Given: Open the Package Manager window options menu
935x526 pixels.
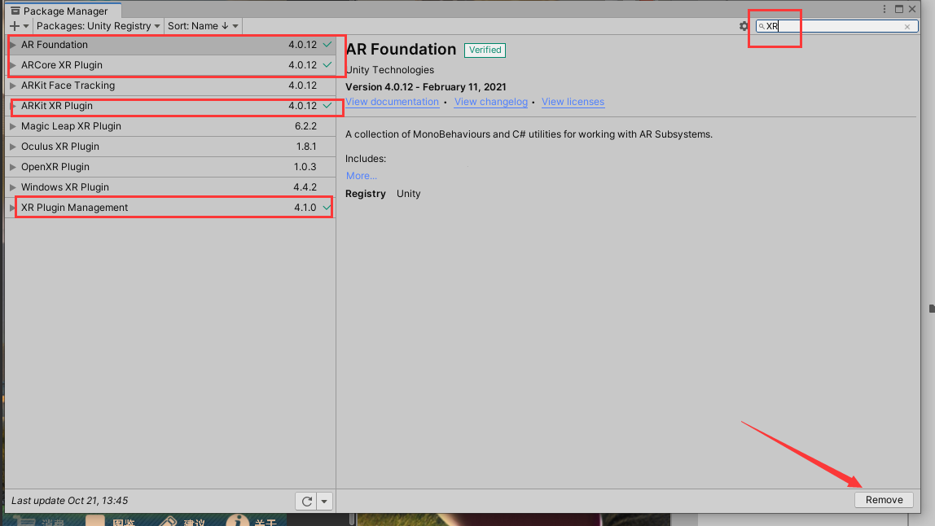Looking at the screenshot, I should 885,9.
